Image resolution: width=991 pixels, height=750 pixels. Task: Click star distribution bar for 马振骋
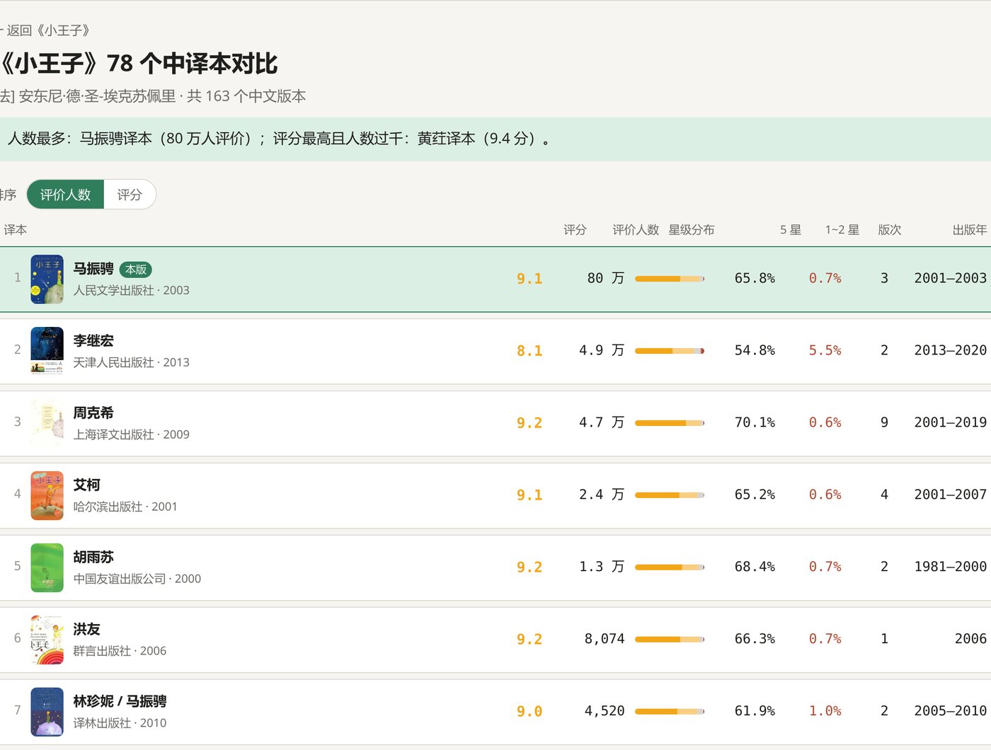(670, 279)
